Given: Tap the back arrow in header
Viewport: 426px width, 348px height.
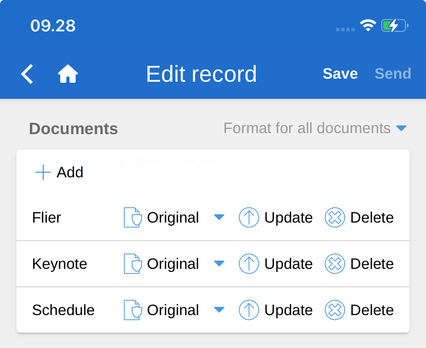Looking at the screenshot, I should pos(27,74).
